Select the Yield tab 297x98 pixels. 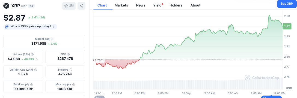[158, 5]
